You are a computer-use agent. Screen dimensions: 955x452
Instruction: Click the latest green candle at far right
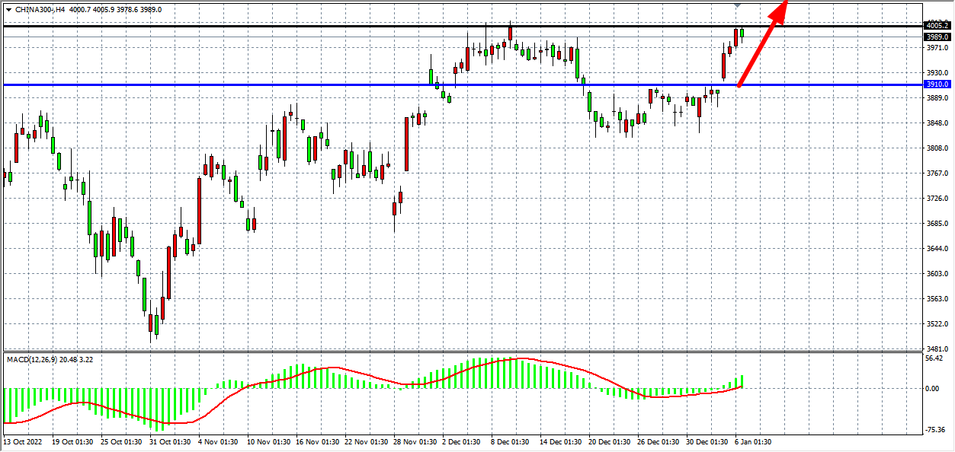(742, 32)
